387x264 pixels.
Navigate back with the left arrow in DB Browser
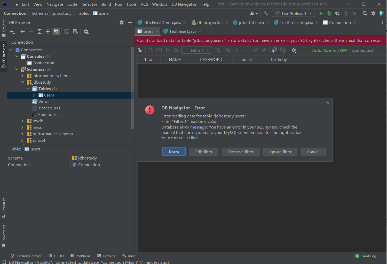[22, 31]
